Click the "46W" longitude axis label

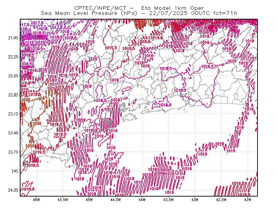[x=36, y=200]
